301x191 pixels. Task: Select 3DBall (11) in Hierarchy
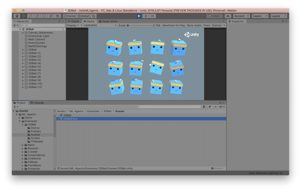click(x=35, y=87)
